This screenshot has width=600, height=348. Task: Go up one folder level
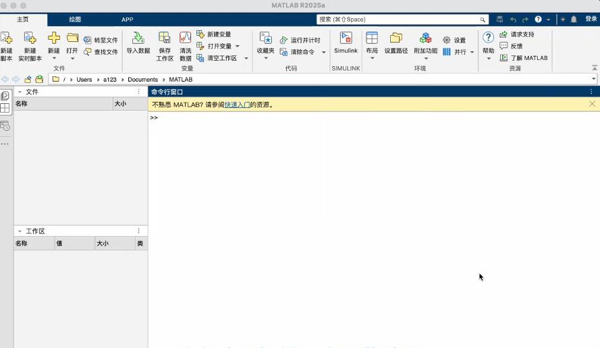[x=28, y=79]
